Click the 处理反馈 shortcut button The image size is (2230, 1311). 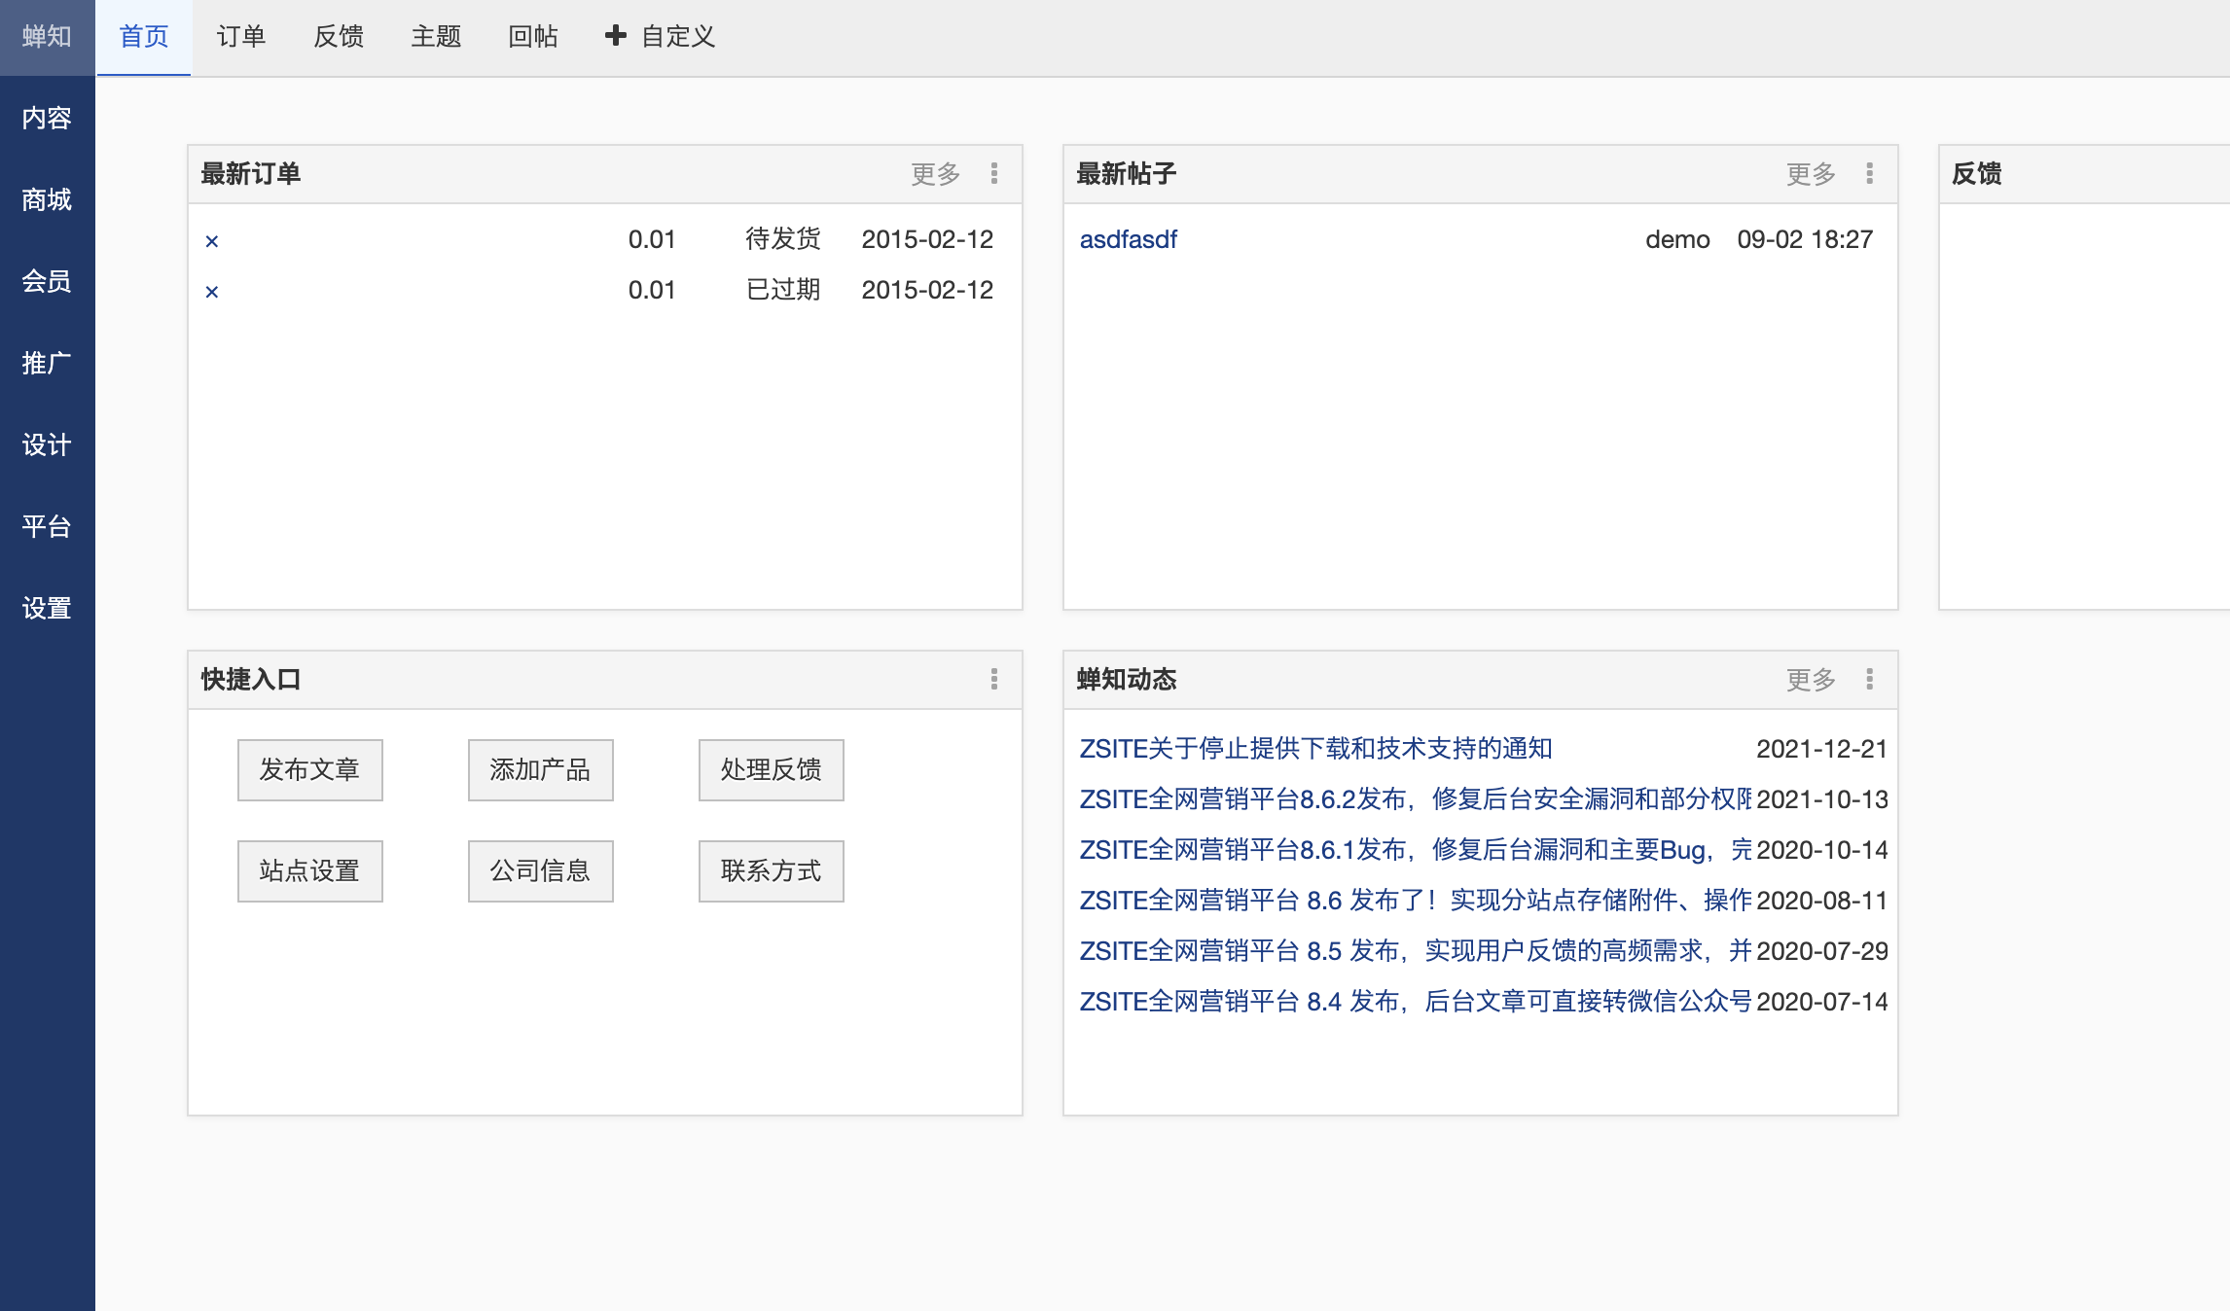click(771, 770)
